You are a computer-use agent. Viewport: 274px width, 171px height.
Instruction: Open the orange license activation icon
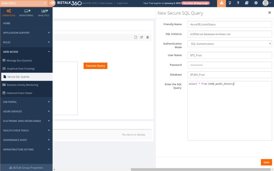pyautogui.click(x=221, y=3)
